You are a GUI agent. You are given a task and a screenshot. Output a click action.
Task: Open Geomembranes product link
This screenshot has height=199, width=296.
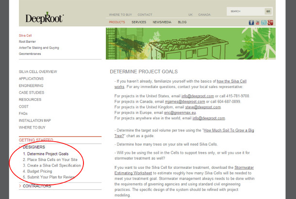30,54
